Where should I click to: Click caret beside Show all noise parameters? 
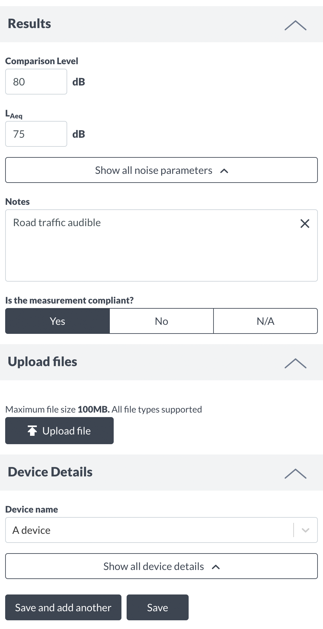(224, 171)
